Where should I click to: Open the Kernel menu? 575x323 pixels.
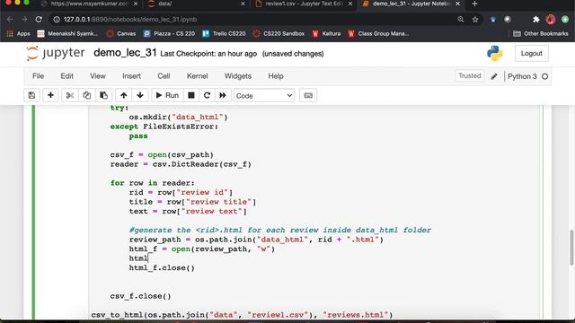(x=198, y=76)
